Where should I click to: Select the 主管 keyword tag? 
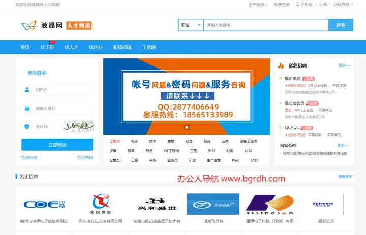[x=171, y=141]
